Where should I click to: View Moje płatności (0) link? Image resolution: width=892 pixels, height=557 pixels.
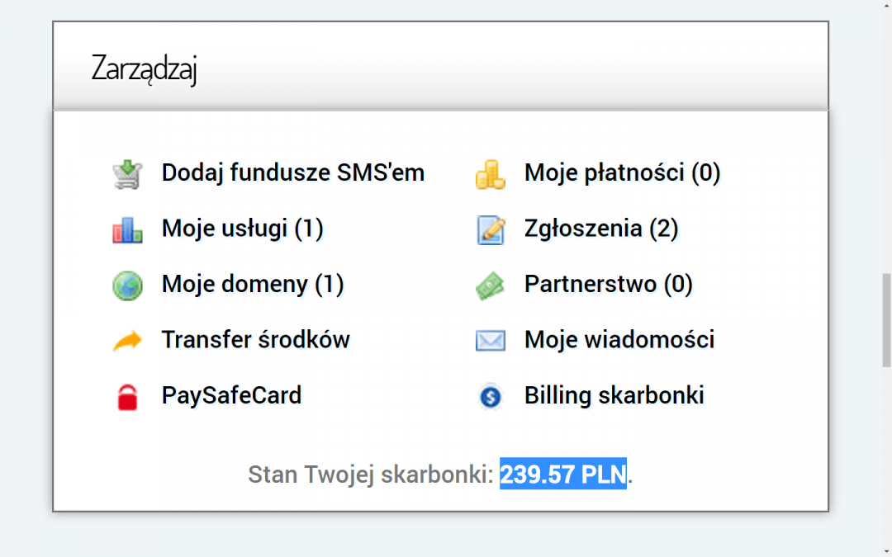coord(623,173)
